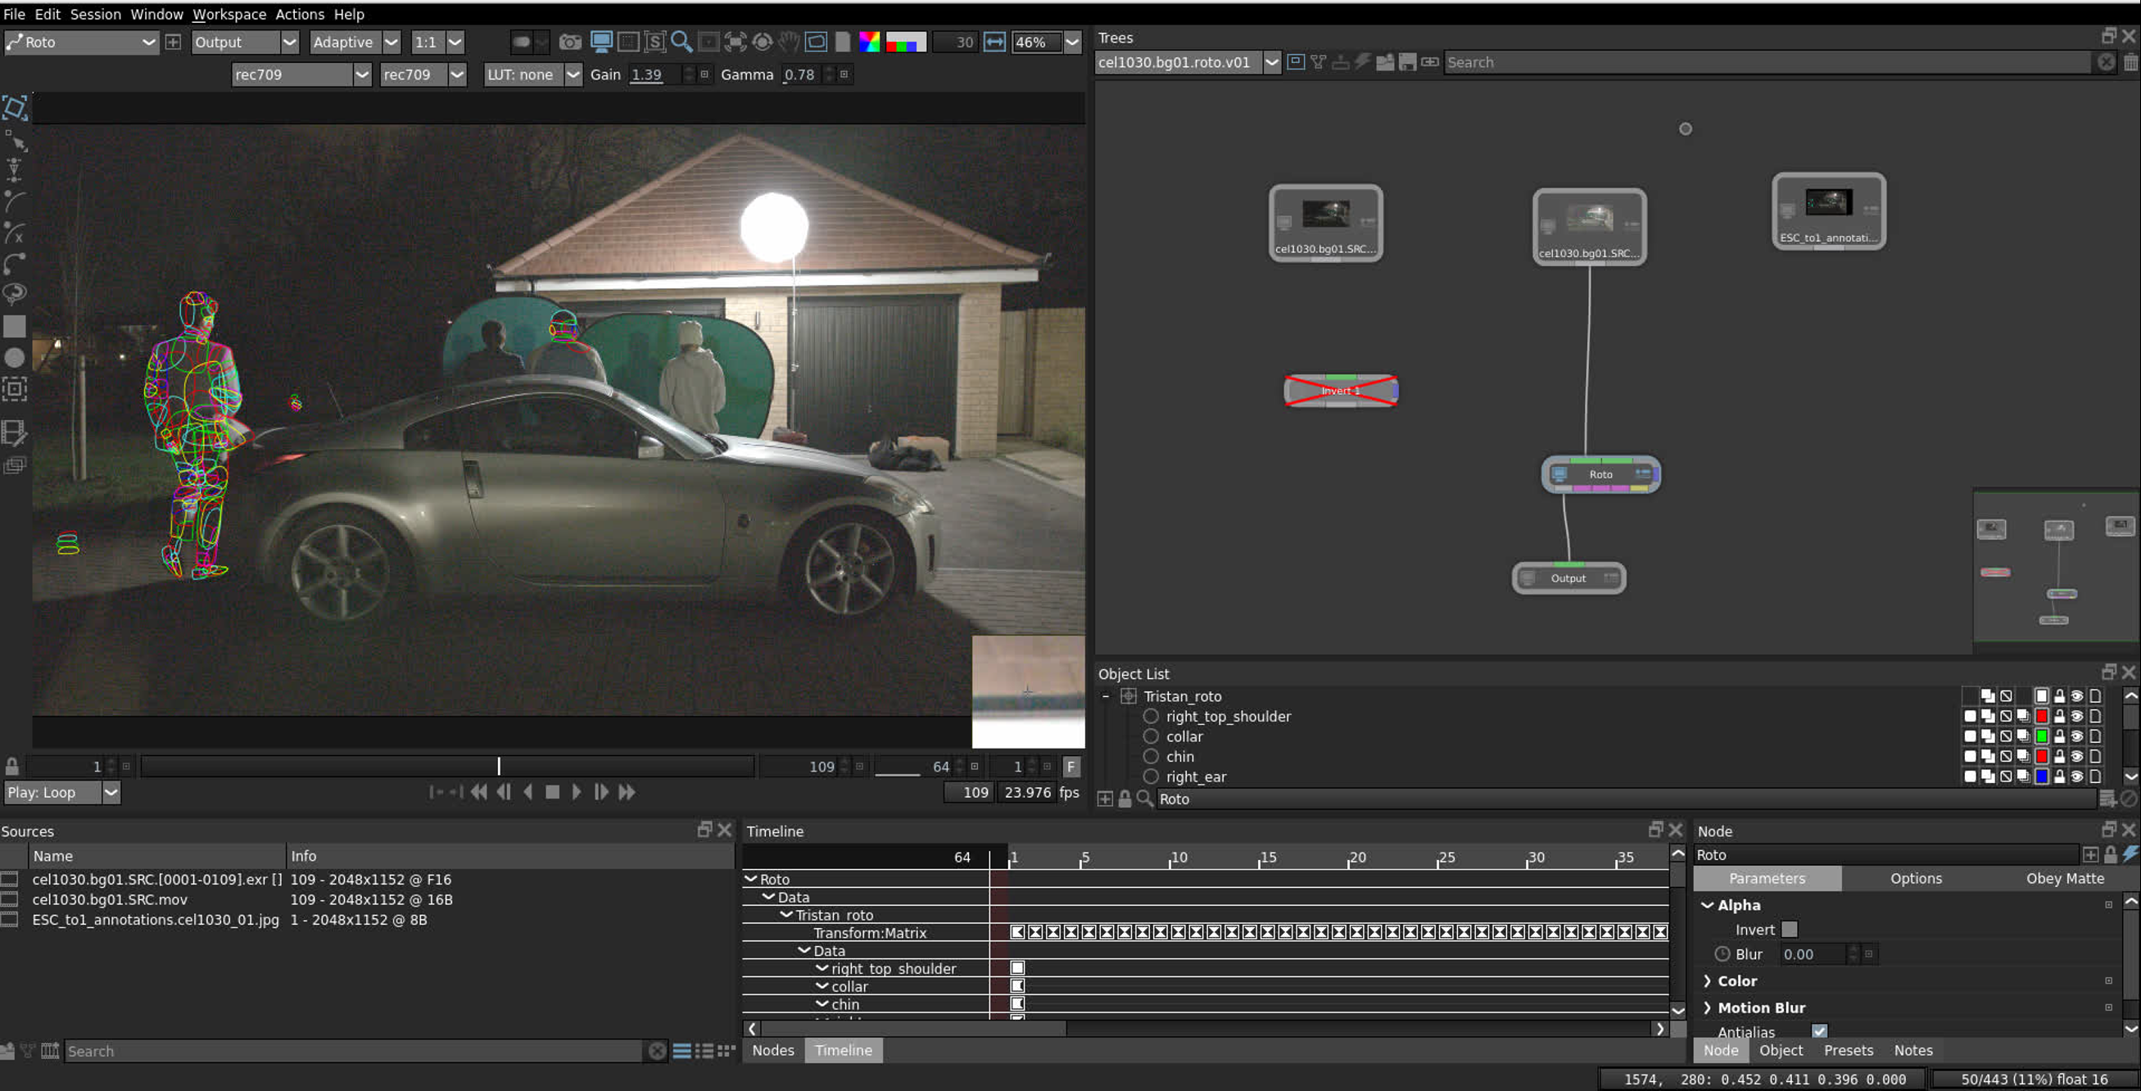Save the tree using the floppy disk icon

click(1408, 62)
